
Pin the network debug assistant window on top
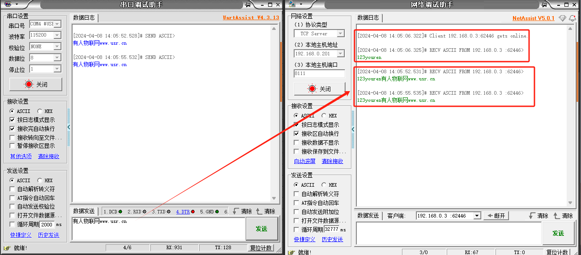(x=545, y=4)
